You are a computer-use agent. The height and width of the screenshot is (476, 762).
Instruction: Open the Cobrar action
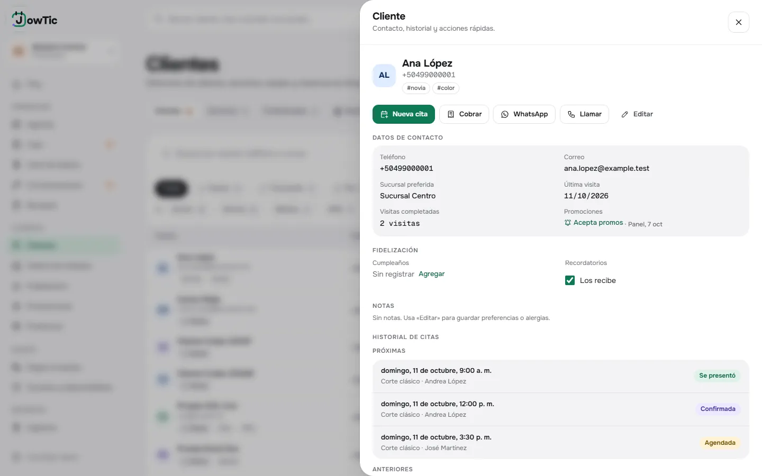[464, 114]
